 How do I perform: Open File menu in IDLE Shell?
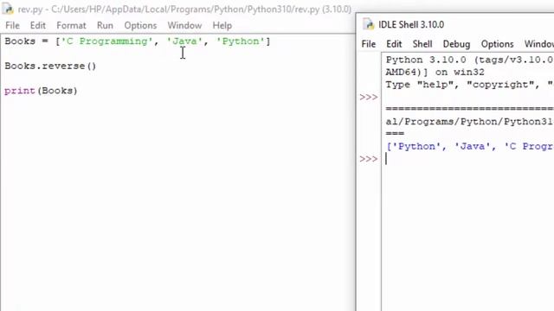coord(369,44)
